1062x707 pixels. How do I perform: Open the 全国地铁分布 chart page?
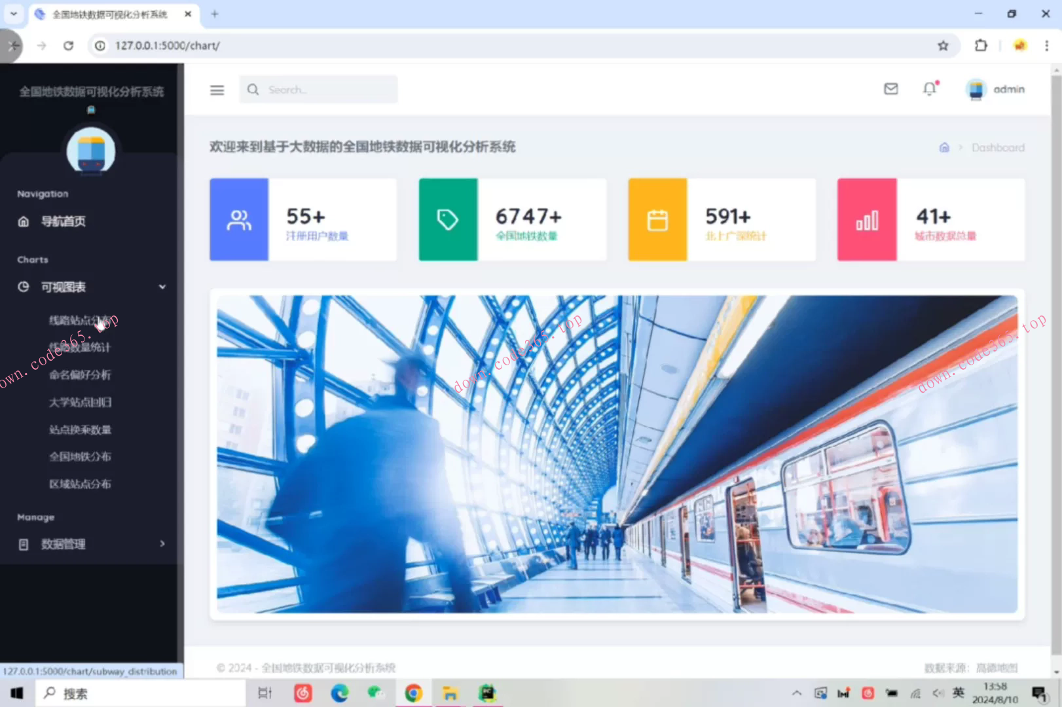tap(80, 456)
